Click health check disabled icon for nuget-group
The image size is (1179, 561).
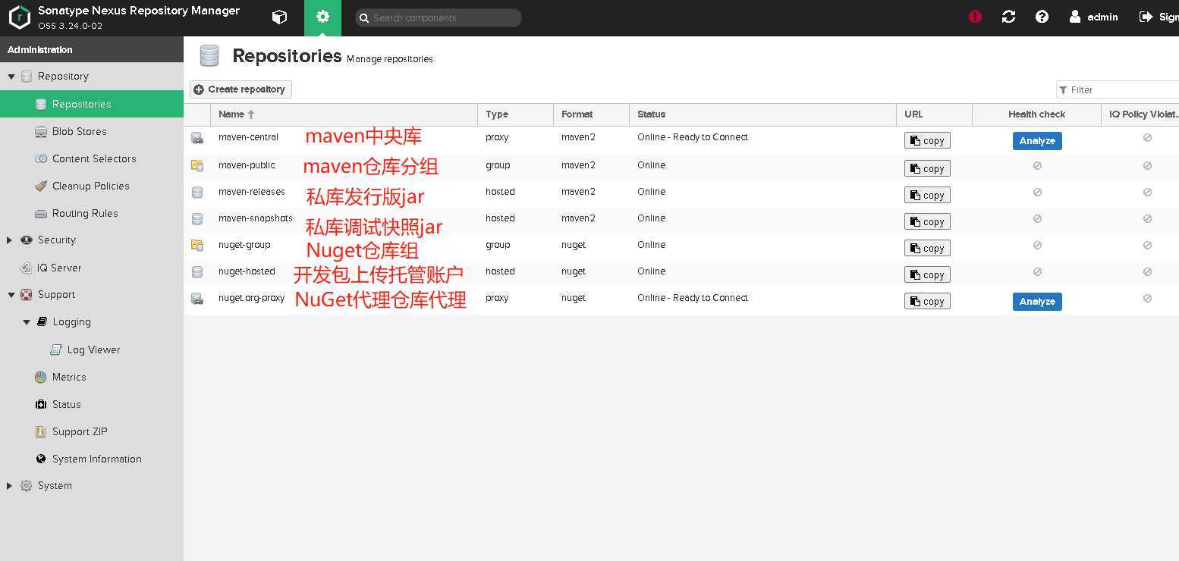coord(1037,245)
